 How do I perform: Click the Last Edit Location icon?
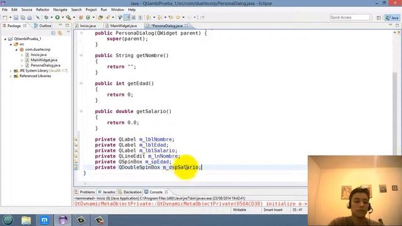pos(171,18)
